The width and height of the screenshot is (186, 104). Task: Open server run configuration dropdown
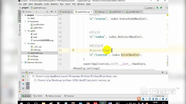click(x=149, y=8)
